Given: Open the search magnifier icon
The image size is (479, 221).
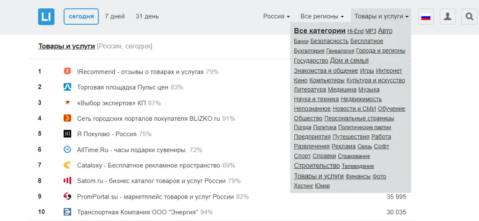Looking at the screenshot, I should (469, 16).
